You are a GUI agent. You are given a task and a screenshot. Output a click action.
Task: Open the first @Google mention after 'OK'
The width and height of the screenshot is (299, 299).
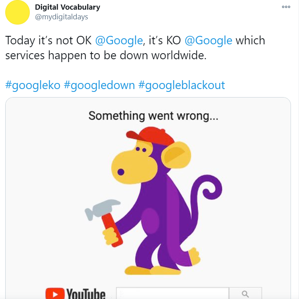(119, 40)
